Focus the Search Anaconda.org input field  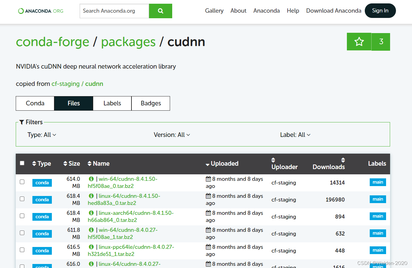click(114, 11)
